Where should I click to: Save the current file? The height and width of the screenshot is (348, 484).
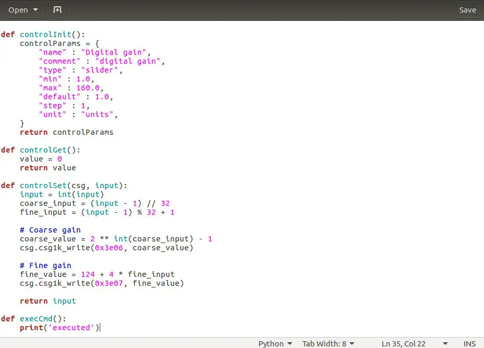468,10
